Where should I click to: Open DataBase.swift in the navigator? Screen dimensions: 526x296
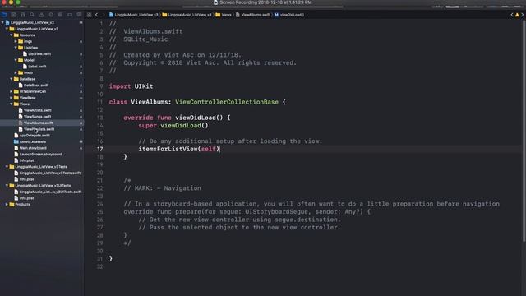pos(36,86)
